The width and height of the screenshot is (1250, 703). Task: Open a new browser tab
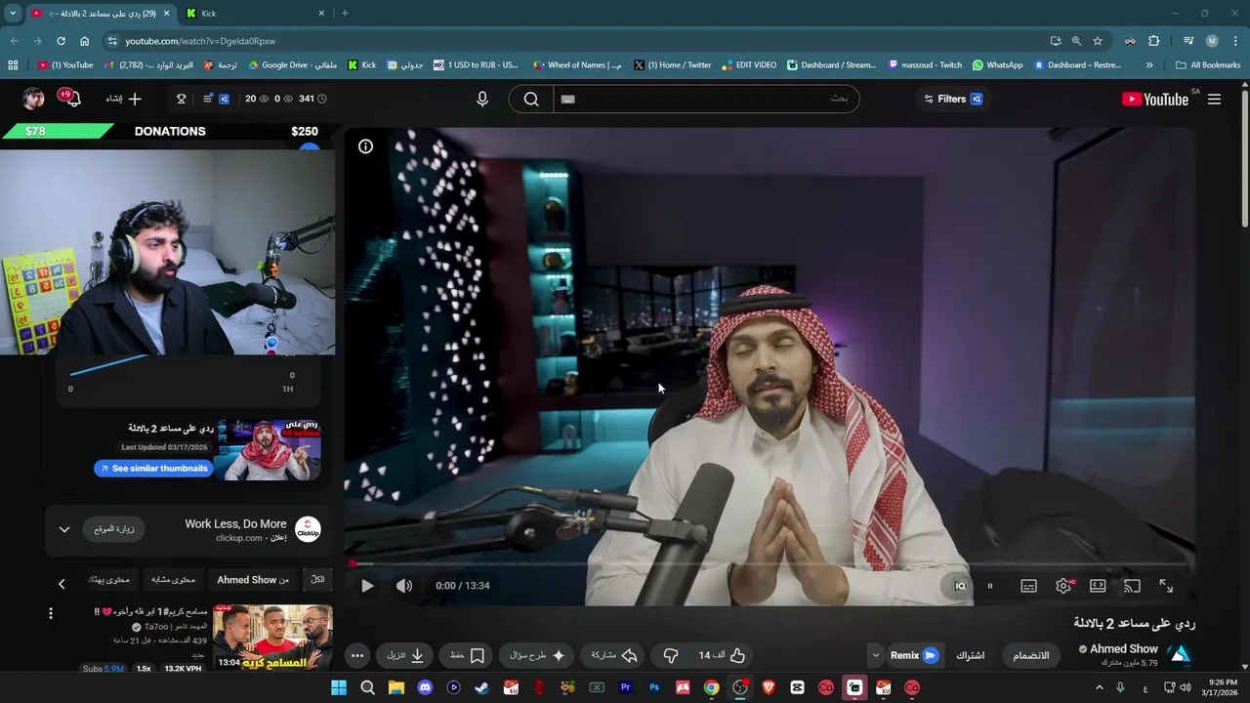345,14
